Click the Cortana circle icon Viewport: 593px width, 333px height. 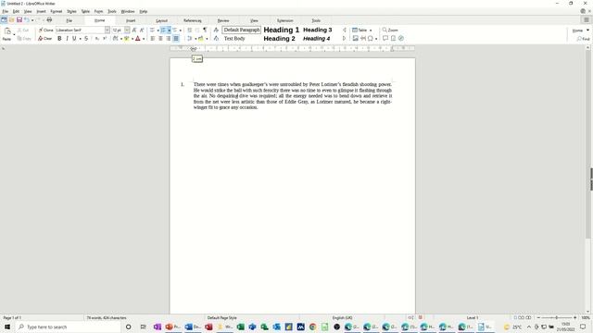point(129,327)
